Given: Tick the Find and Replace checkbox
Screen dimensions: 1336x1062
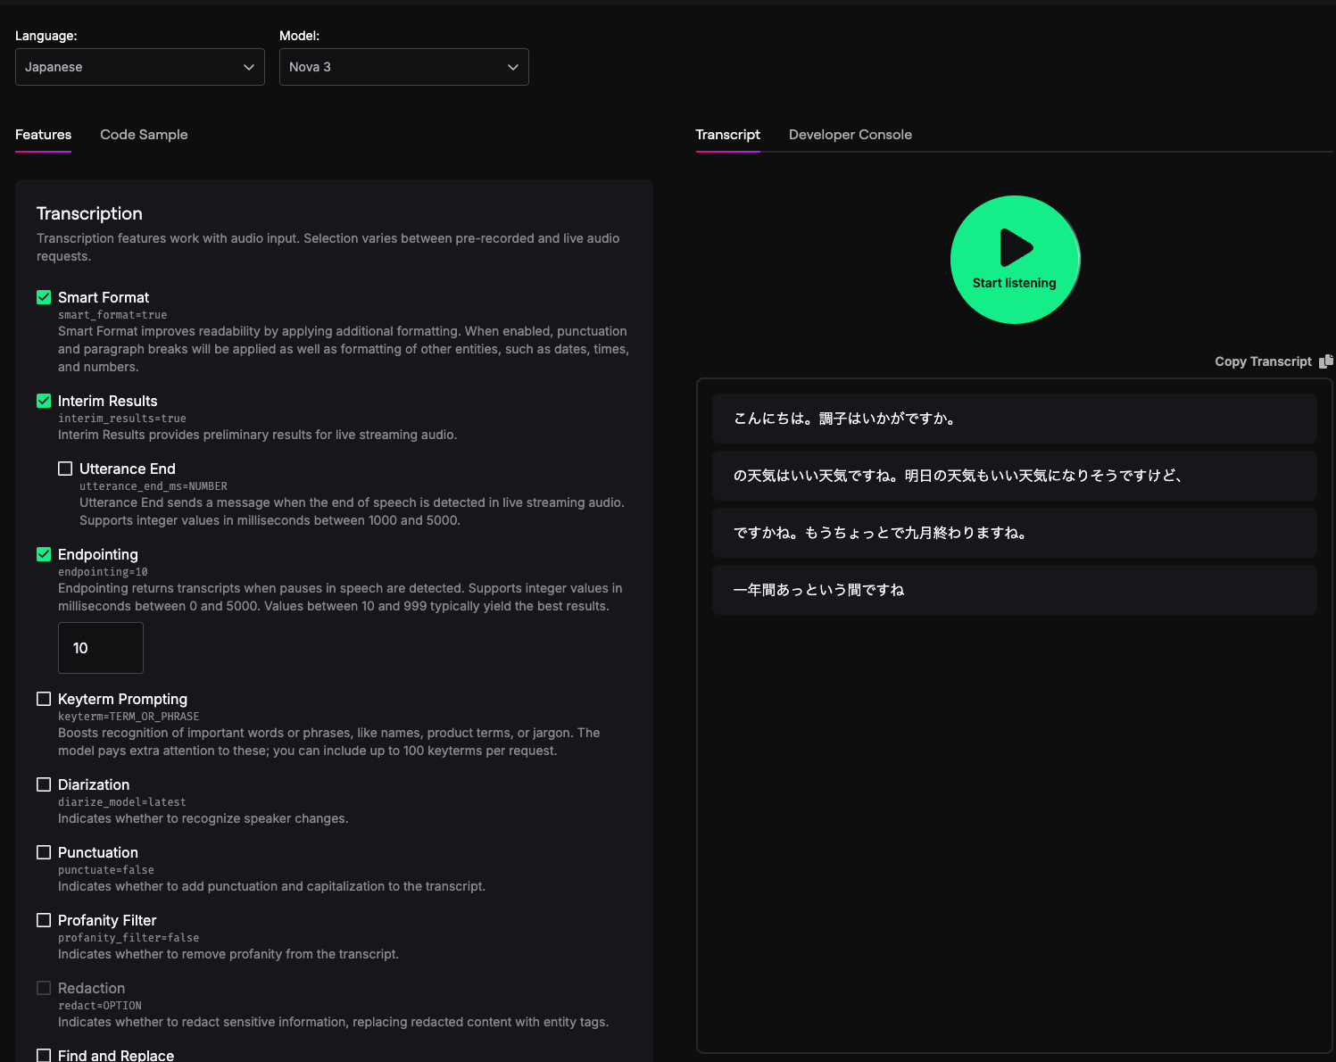Looking at the screenshot, I should tap(44, 1056).
